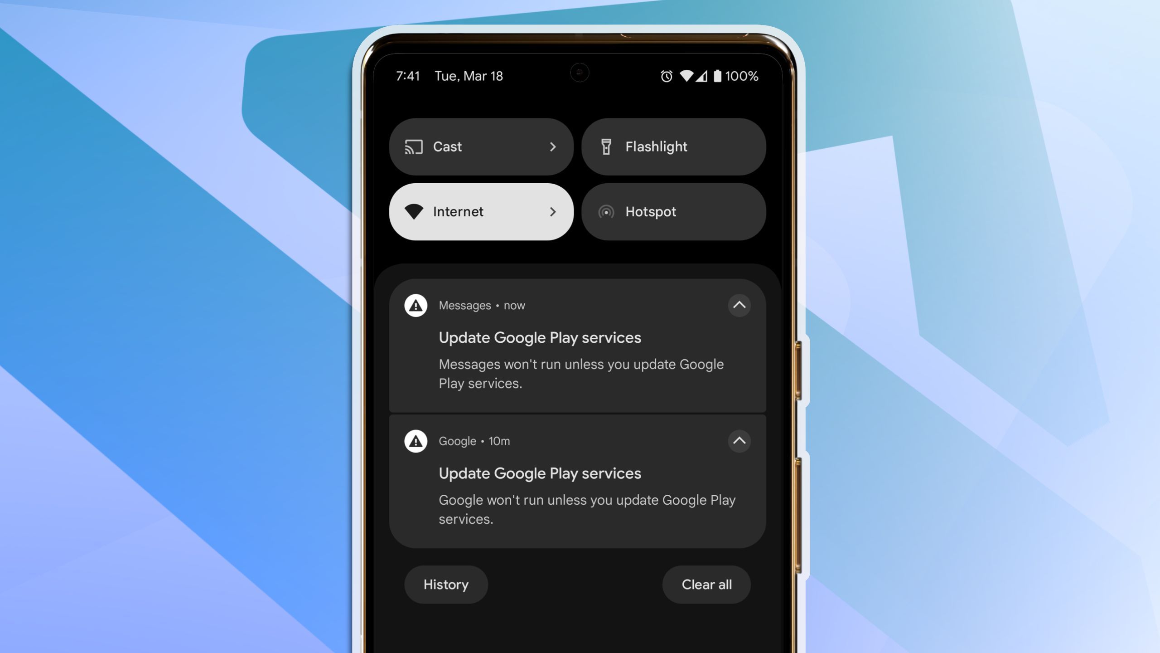Clear all notifications
Viewport: 1160px width, 653px height.
(706, 584)
